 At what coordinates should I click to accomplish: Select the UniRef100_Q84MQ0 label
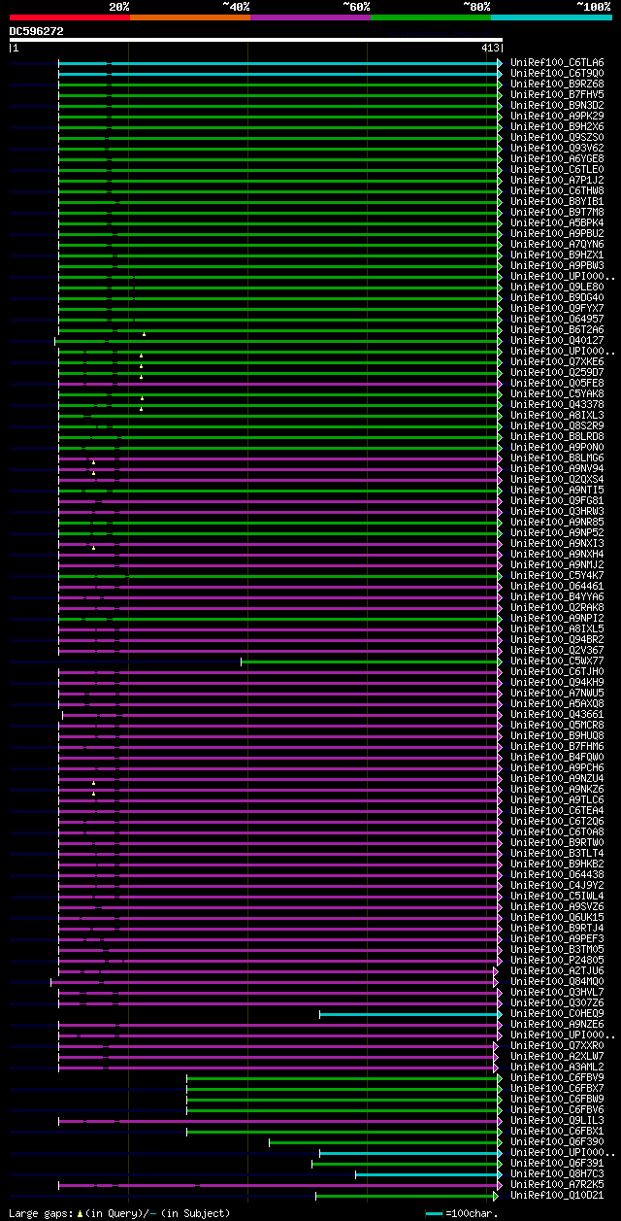[557, 981]
